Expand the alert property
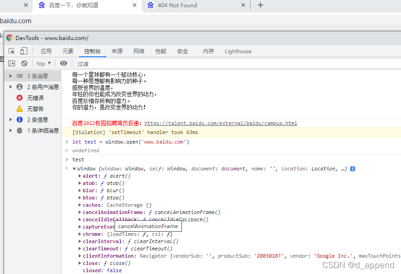 click(80, 176)
